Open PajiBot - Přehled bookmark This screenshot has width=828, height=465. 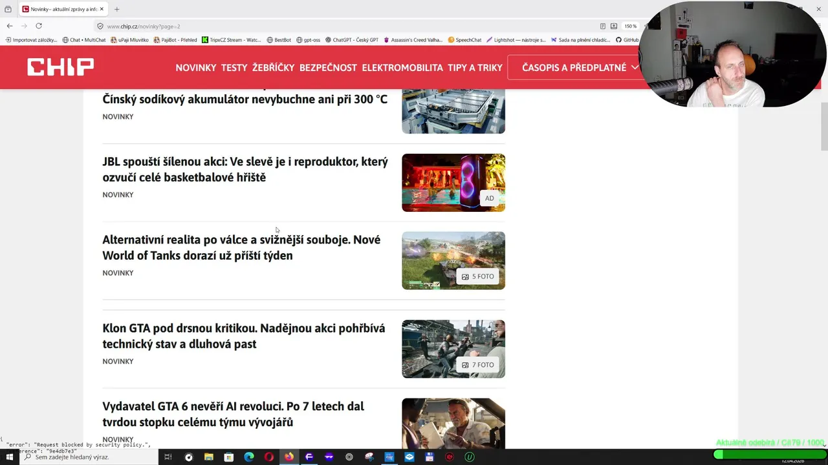(175, 40)
